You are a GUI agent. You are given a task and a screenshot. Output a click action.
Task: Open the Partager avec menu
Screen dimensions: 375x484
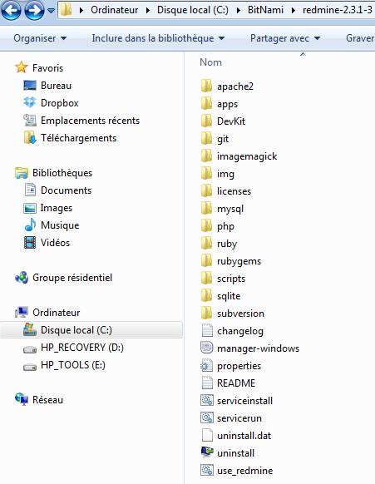[285, 38]
